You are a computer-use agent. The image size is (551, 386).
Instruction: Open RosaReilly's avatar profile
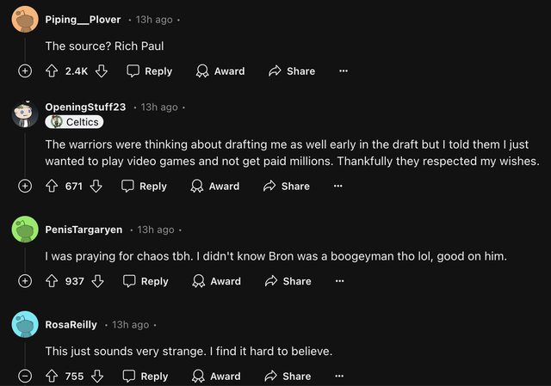pyautogui.click(x=25, y=325)
